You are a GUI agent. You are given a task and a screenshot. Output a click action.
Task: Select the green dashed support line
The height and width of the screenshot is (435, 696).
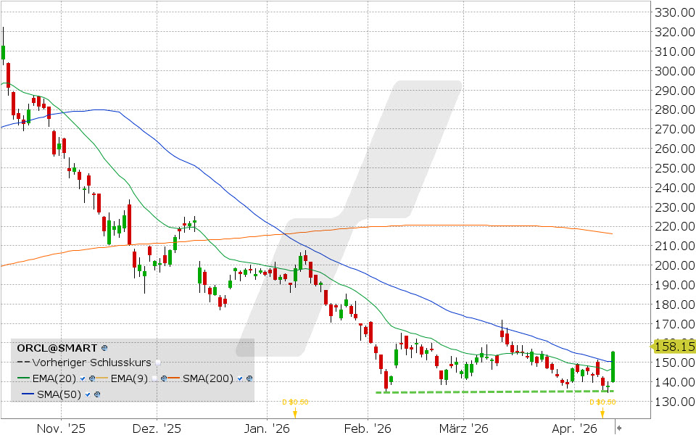pyautogui.click(x=493, y=392)
